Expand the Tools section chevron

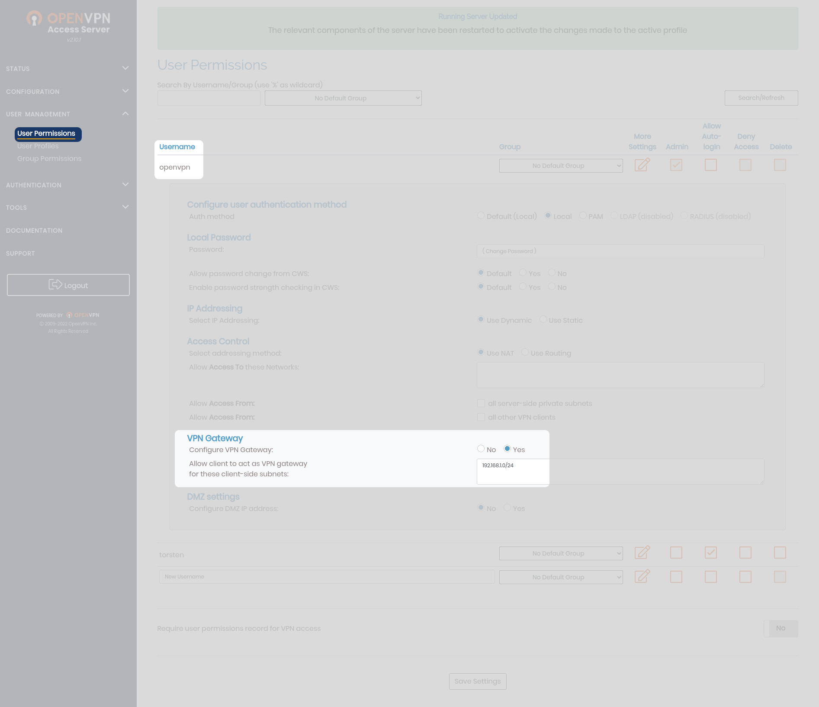pos(125,207)
